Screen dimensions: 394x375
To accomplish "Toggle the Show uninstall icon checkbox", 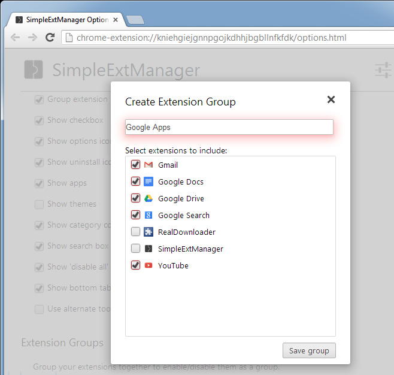I will pyautogui.click(x=39, y=162).
